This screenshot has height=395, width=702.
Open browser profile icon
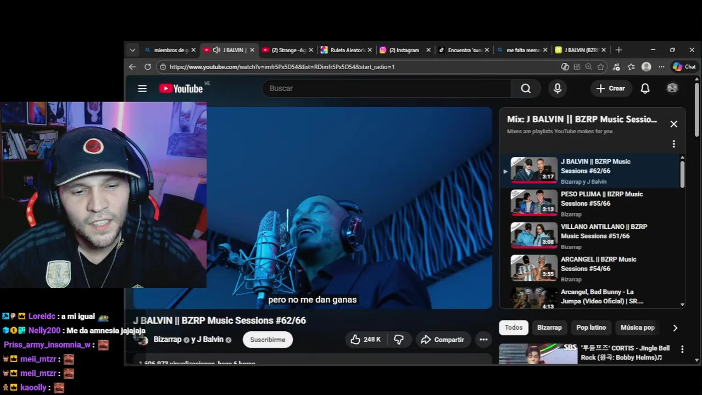pos(646,67)
